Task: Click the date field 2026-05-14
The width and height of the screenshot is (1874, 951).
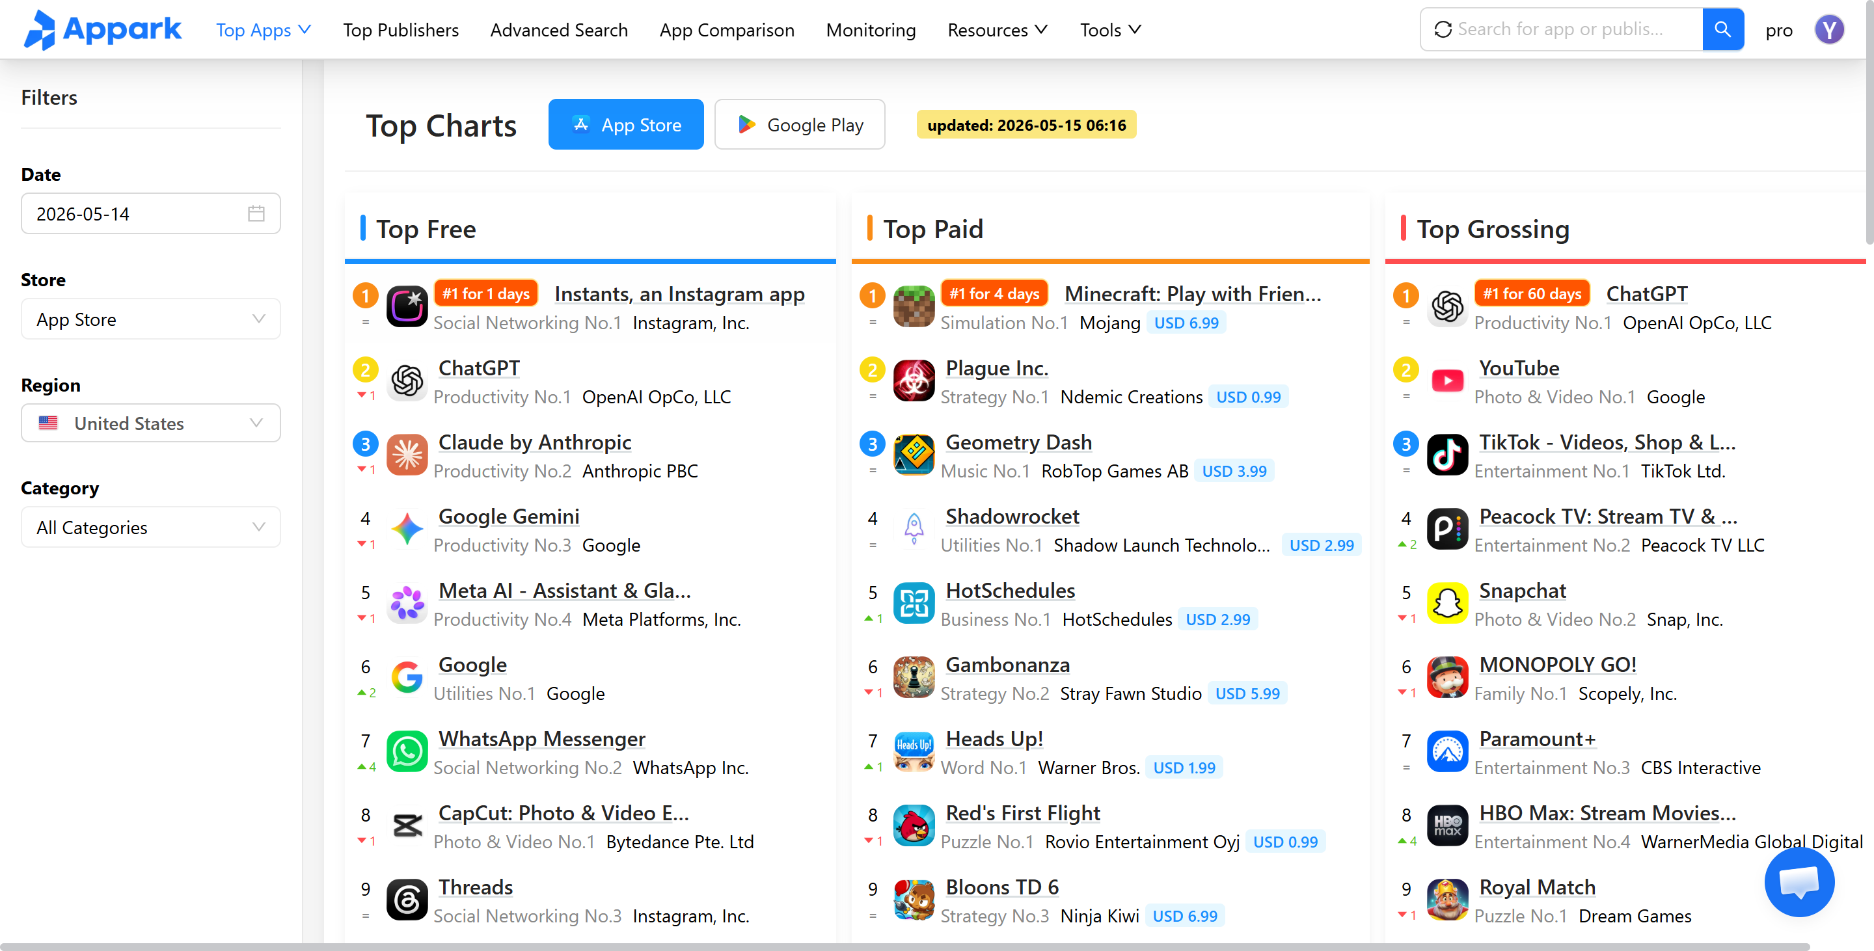Action: pyautogui.click(x=150, y=214)
